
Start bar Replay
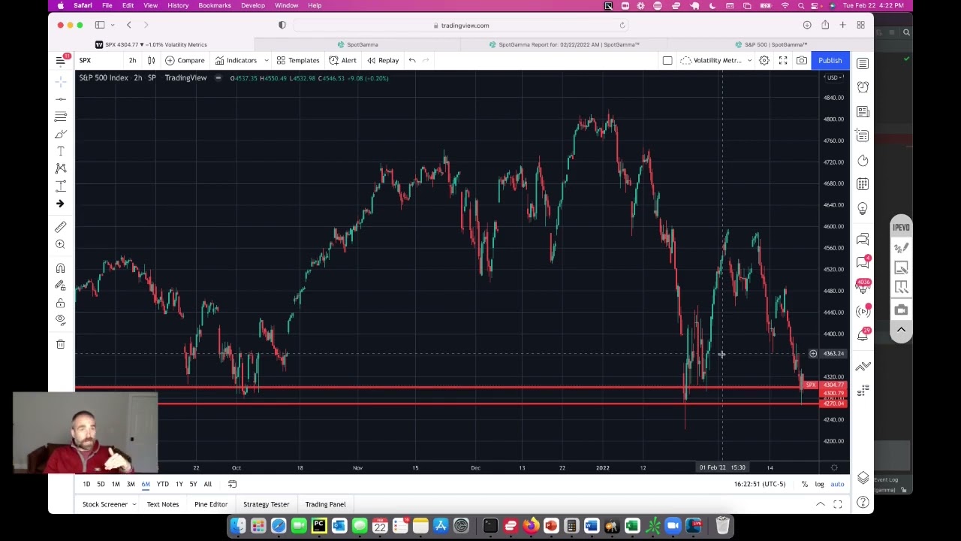pos(383,60)
